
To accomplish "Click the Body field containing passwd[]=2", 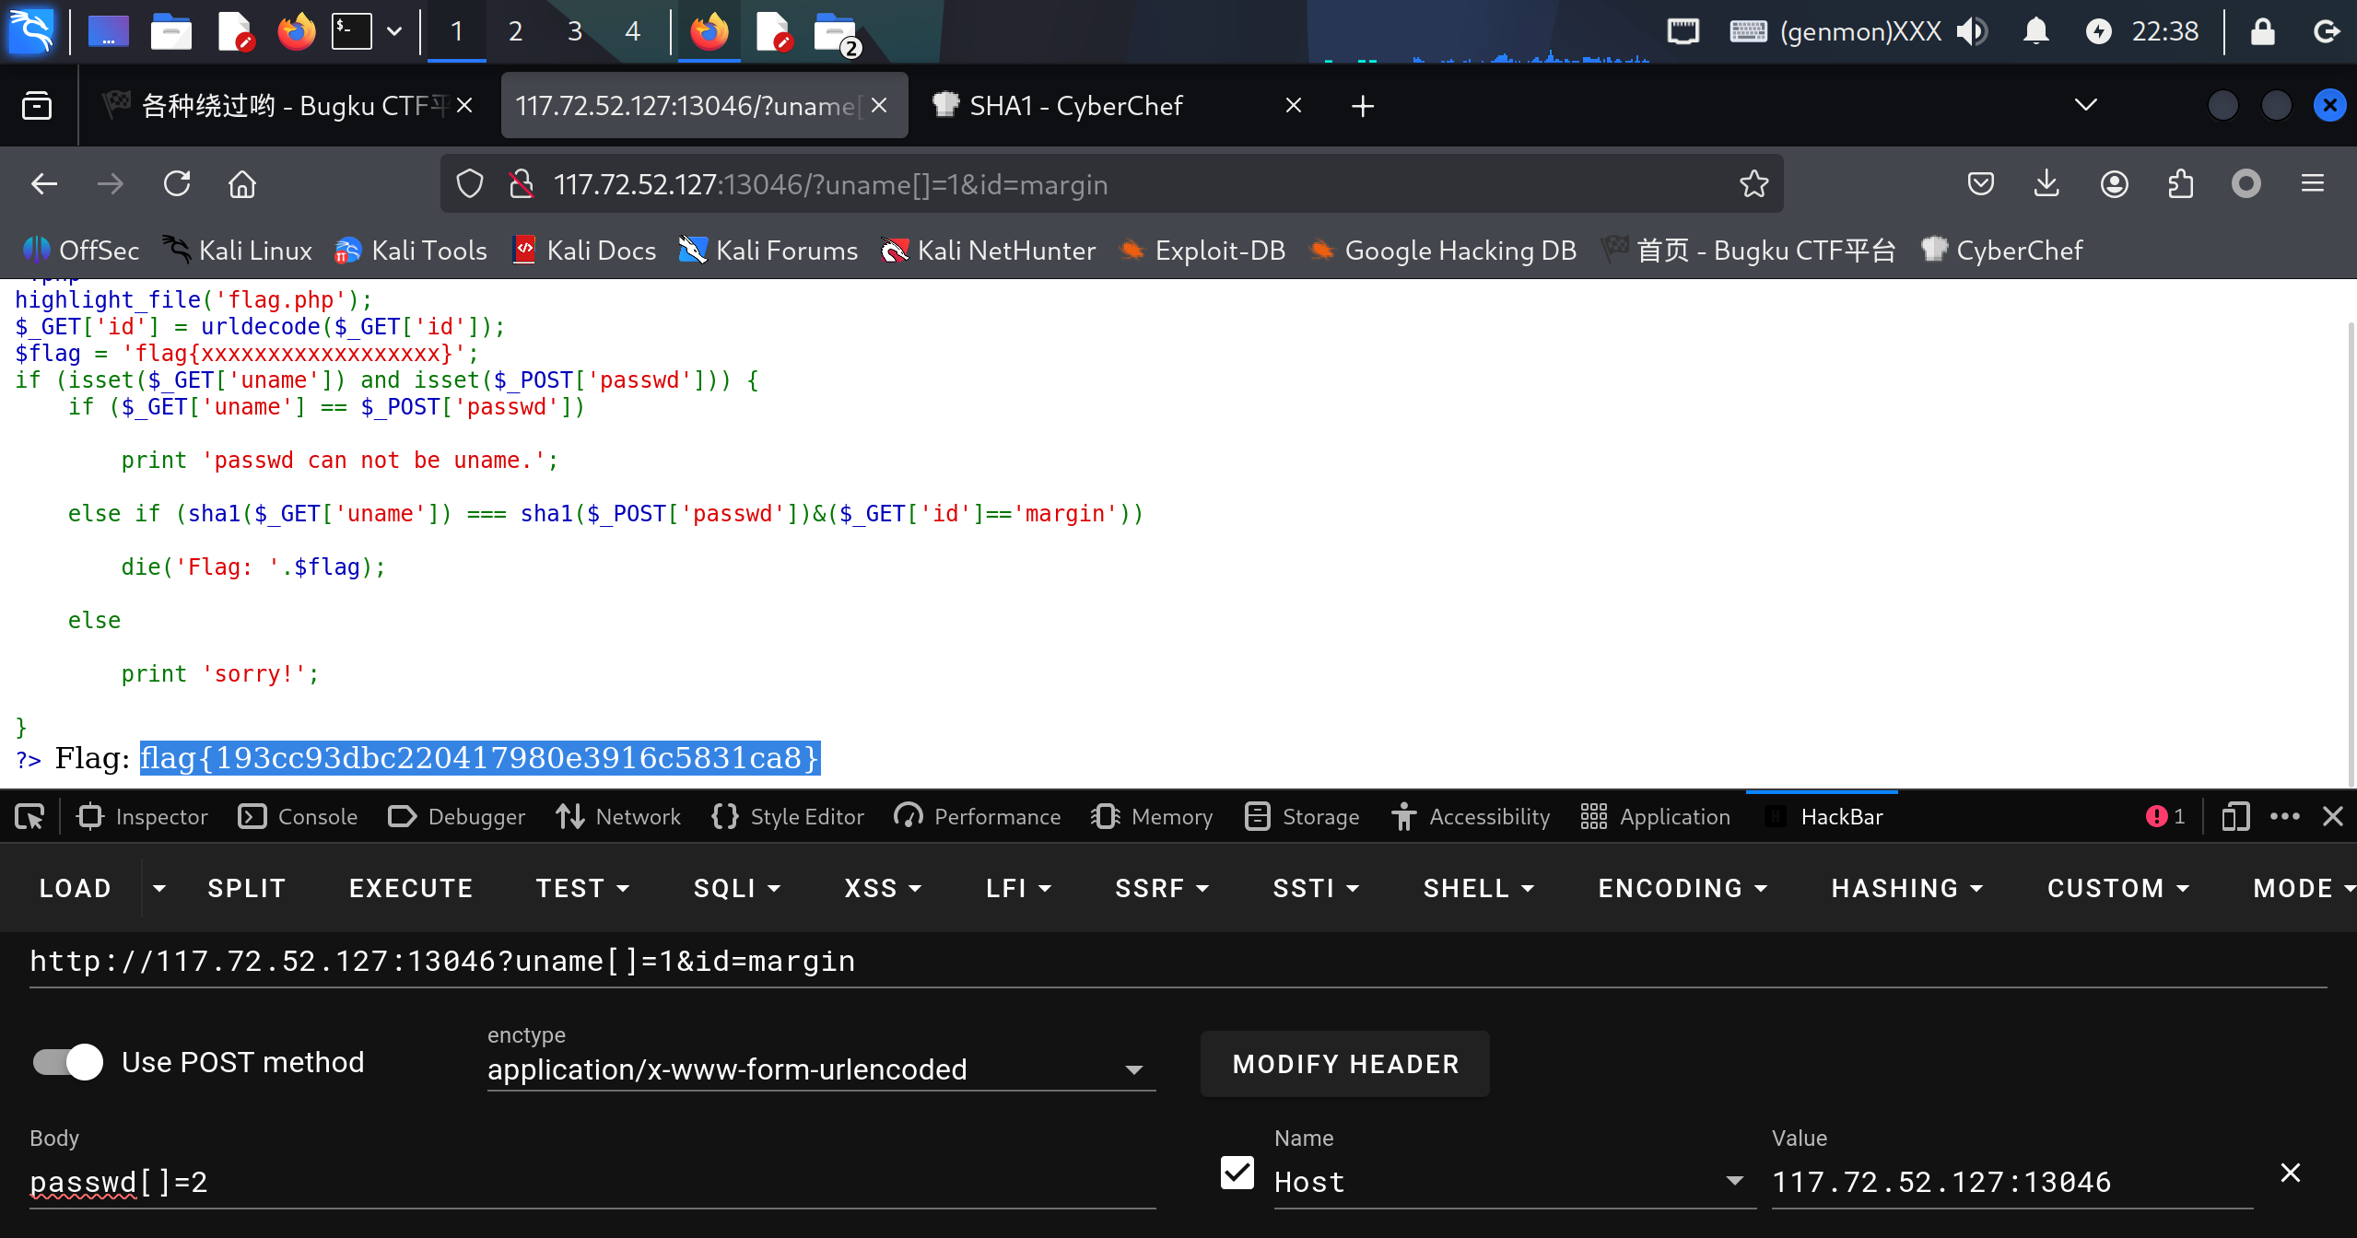I will (x=590, y=1182).
